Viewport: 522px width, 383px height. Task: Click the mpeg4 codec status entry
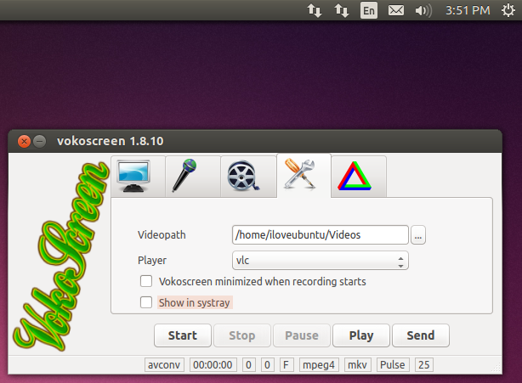coord(319,365)
